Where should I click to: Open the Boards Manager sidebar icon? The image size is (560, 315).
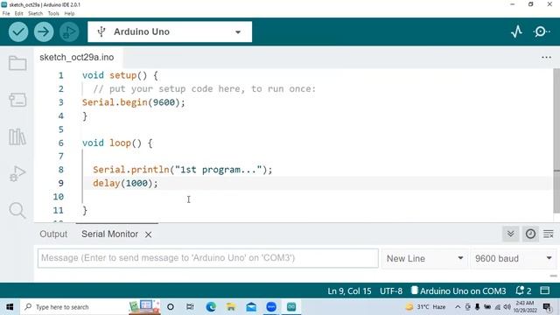pos(17,100)
